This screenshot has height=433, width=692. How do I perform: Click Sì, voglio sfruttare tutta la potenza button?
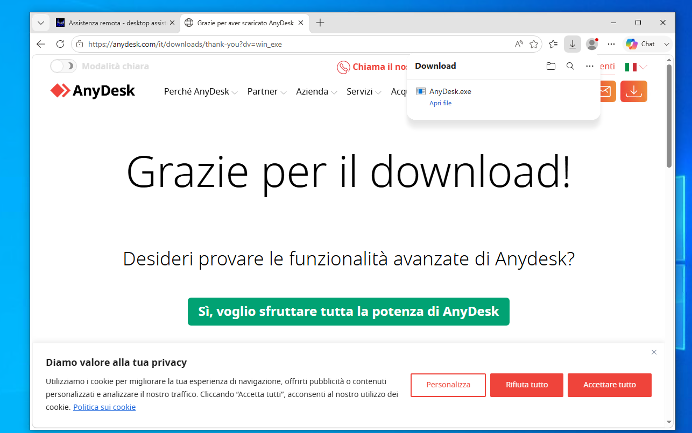pyautogui.click(x=349, y=312)
